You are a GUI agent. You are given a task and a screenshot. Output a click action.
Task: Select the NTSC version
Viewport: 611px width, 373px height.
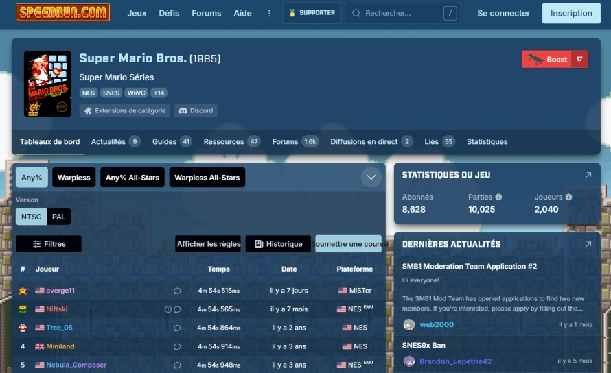[x=31, y=217]
